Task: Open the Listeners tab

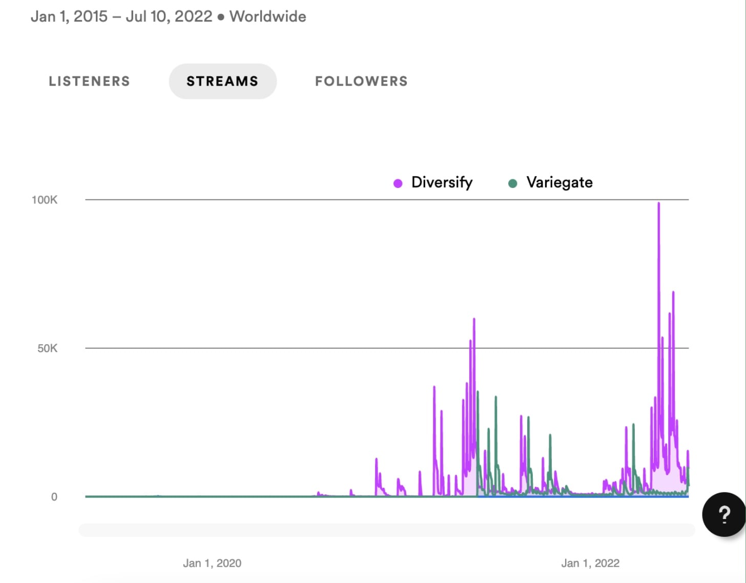Action: (89, 81)
